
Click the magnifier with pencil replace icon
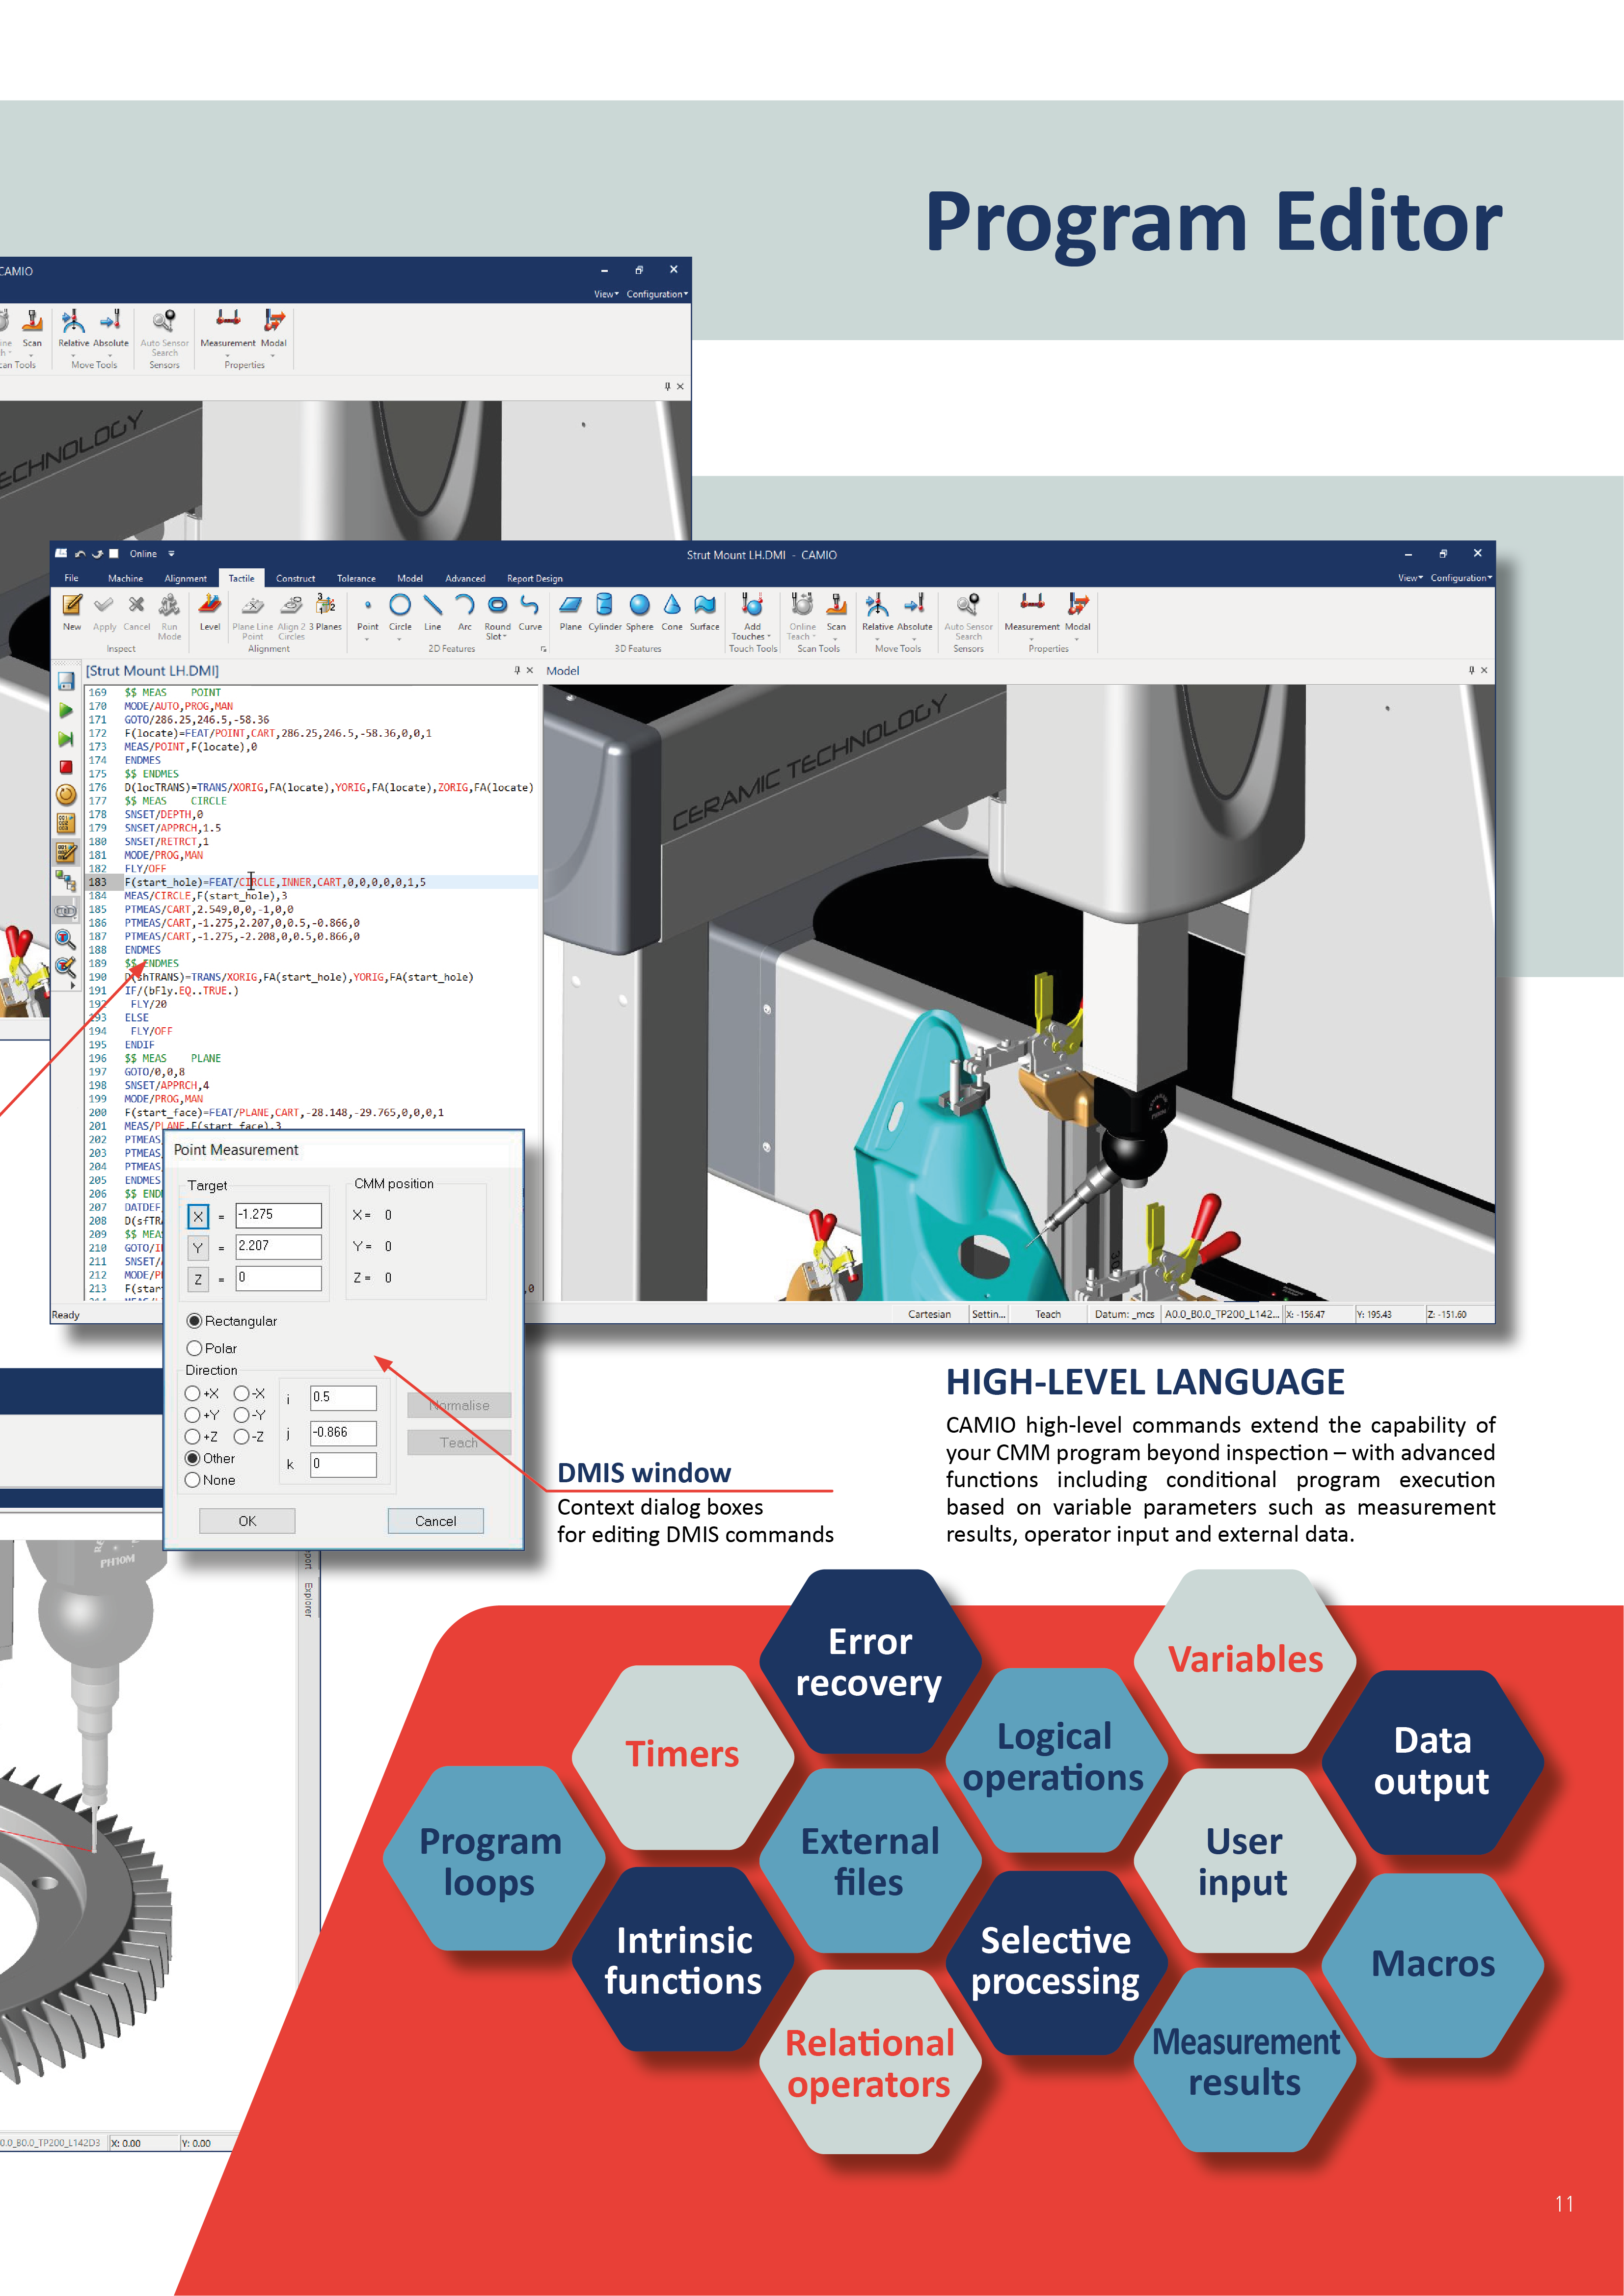(x=66, y=967)
